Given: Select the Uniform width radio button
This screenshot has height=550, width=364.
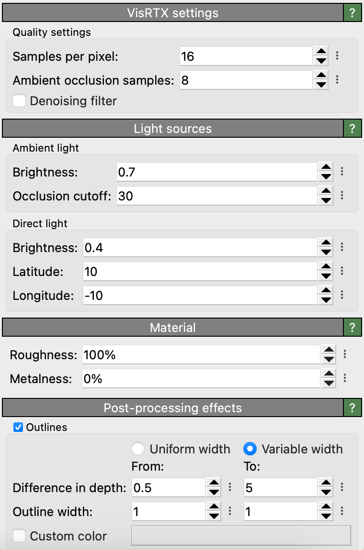Looking at the screenshot, I should tap(138, 449).
